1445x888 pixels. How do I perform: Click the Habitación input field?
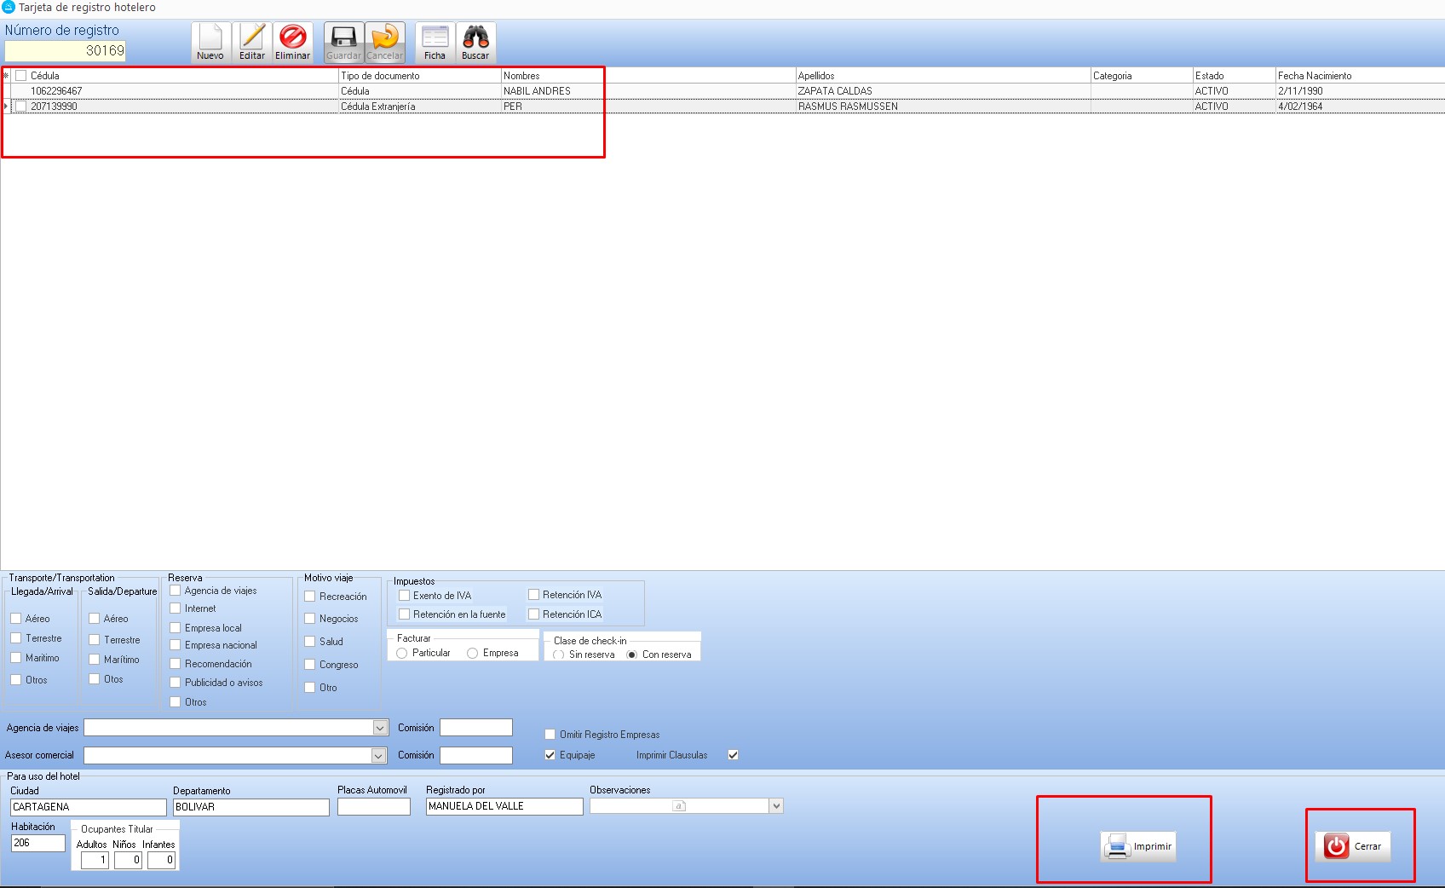38,843
